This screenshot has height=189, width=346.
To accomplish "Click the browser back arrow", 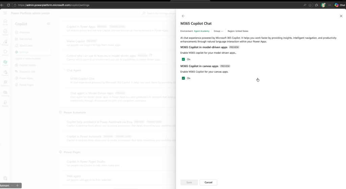I will tap(2, 5).
